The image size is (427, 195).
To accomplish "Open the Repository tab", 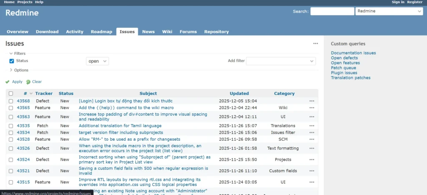I will click(216, 32).
